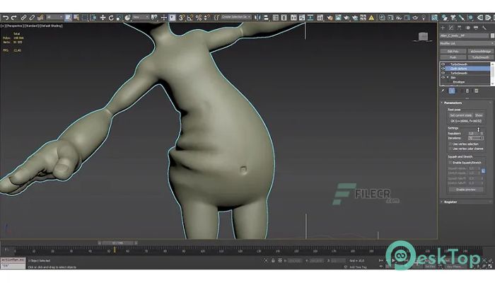
Task: Tick Enable Squash/Stretch checkbox
Action: click(450, 162)
